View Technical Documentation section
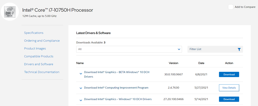Image resolution: width=258 pixels, height=106 pixels. point(42,72)
